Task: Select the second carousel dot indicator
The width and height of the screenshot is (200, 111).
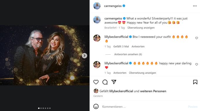Action: [41, 108]
